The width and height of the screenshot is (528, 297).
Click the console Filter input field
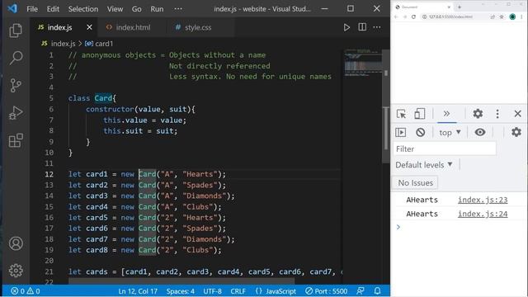pyautogui.click(x=445, y=148)
